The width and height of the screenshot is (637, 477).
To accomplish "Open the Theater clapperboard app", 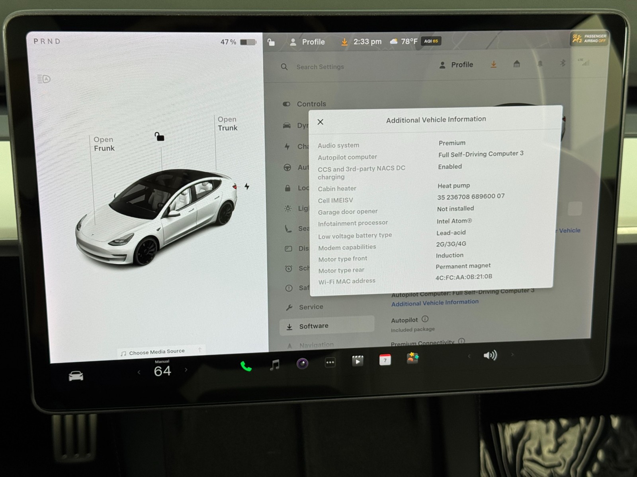I will point(358,361).
